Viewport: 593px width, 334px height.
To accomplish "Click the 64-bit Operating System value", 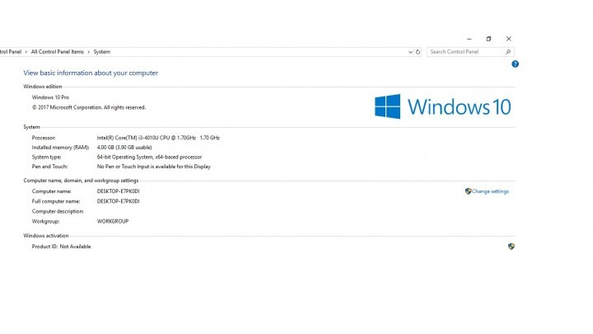I will 149,157.
